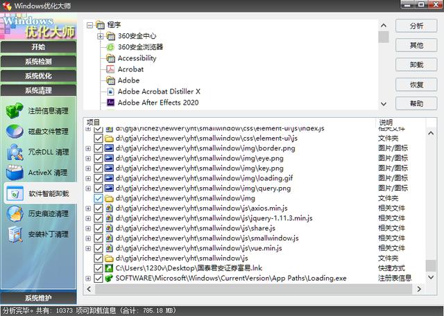The image size is (444, 316).
Task: Toggle checkbox for smallwindow\img folder
Action: [99, 198]
